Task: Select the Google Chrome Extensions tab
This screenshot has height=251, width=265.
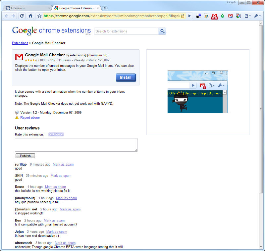Action: [77, 8]
